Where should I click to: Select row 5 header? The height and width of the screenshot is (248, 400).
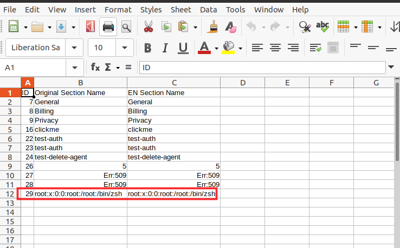[10, 130]
